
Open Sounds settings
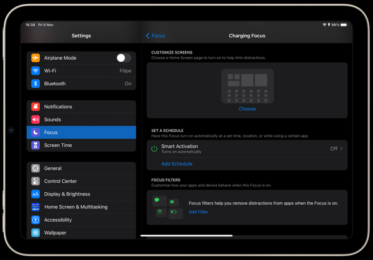[x=81, y=119]
